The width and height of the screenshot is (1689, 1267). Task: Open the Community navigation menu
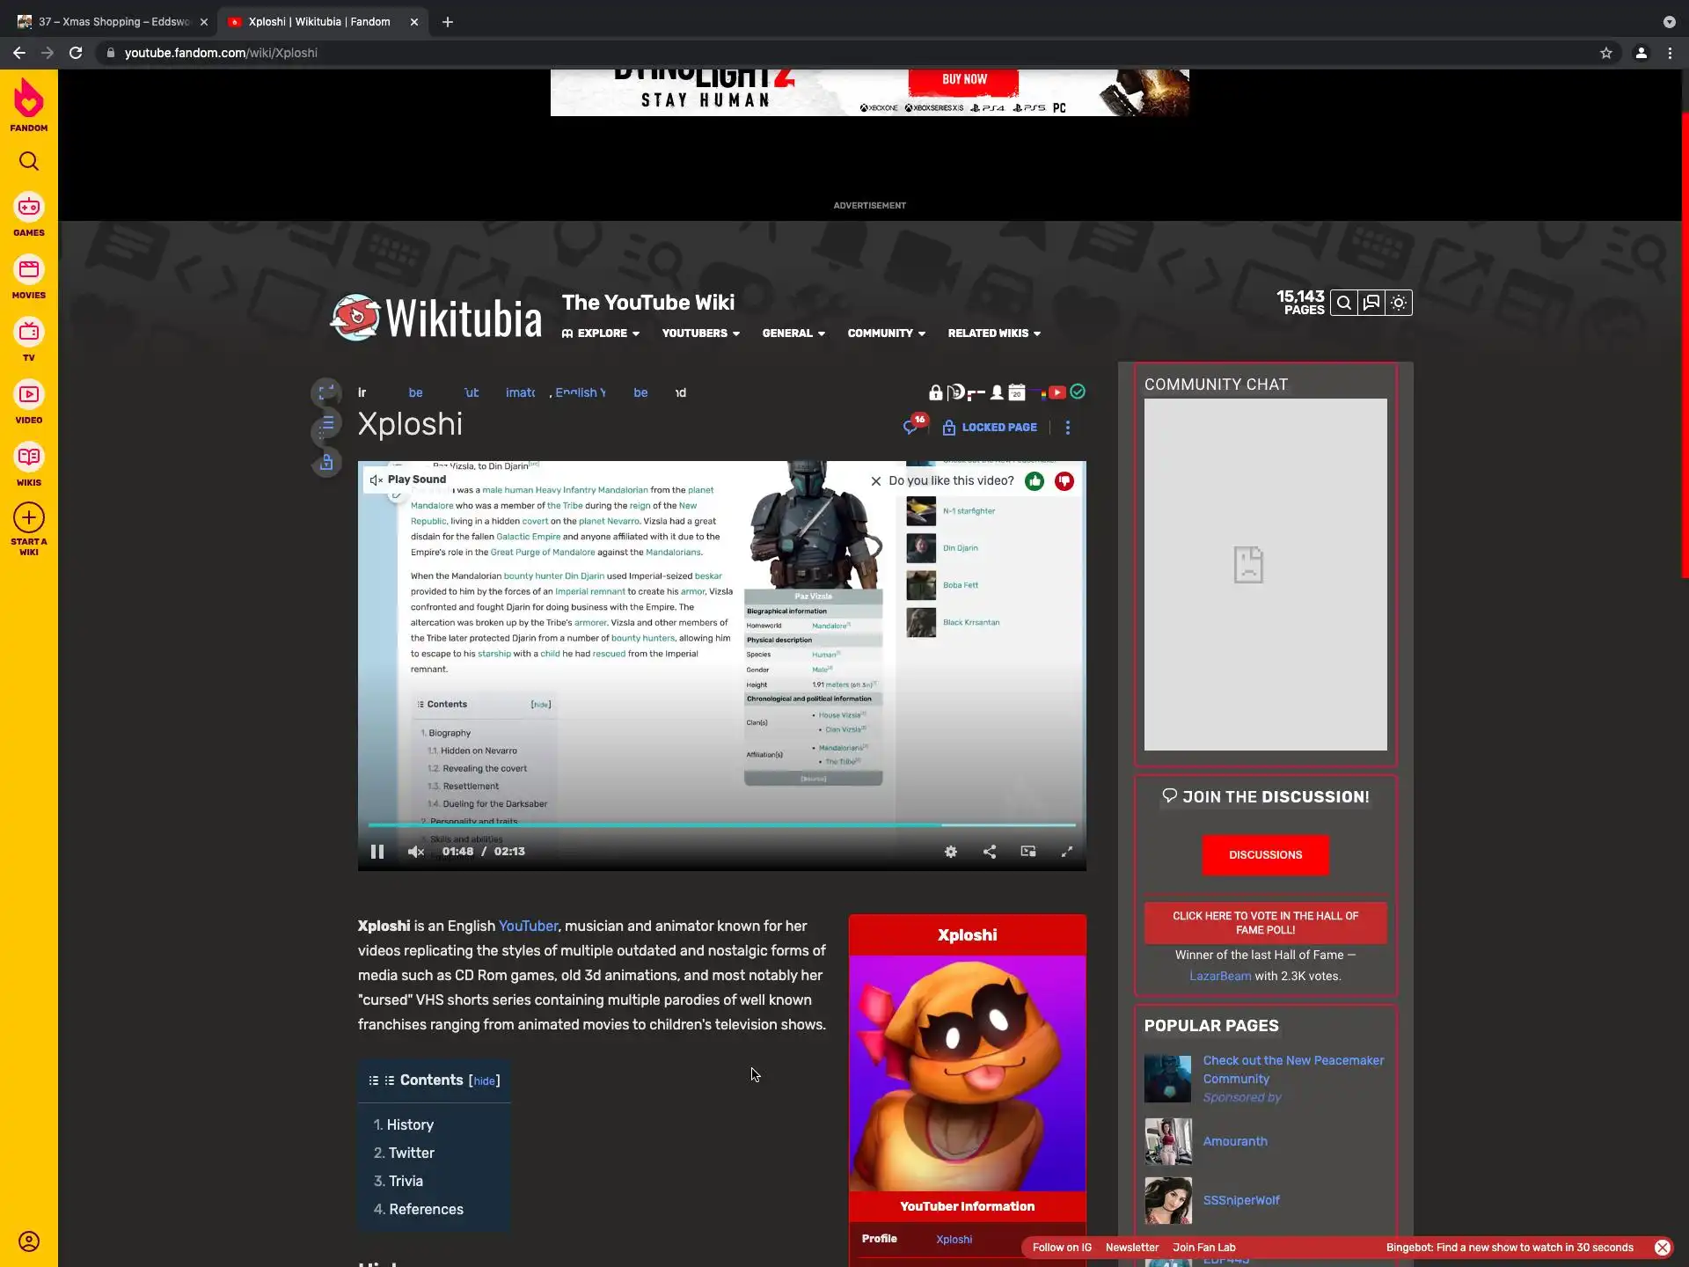click(886, 333)
